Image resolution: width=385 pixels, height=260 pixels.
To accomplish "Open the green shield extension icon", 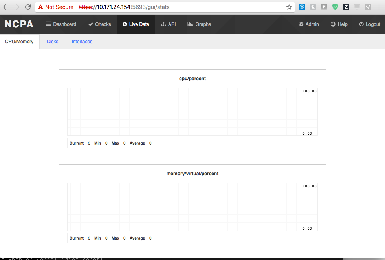I will [x=335, y=7].
